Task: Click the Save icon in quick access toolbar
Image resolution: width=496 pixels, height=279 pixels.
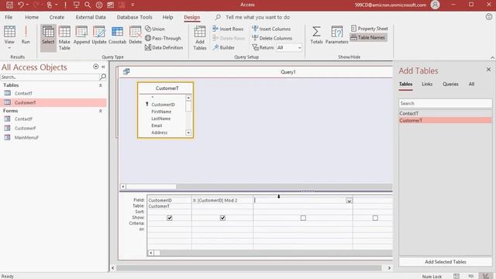Action: pos(9,5)
